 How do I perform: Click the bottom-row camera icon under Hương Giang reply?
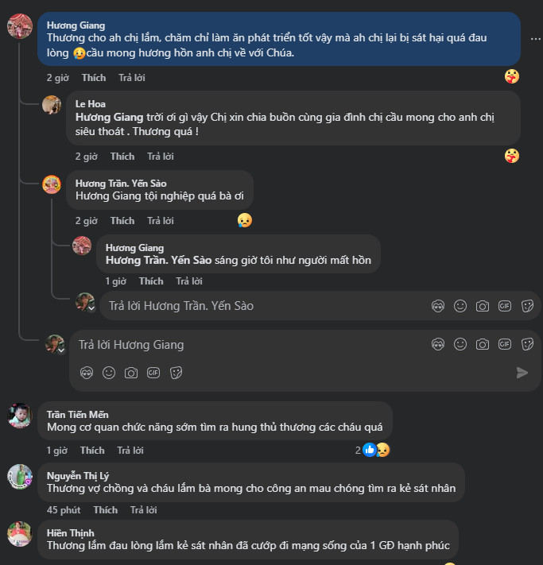(131, 372)
